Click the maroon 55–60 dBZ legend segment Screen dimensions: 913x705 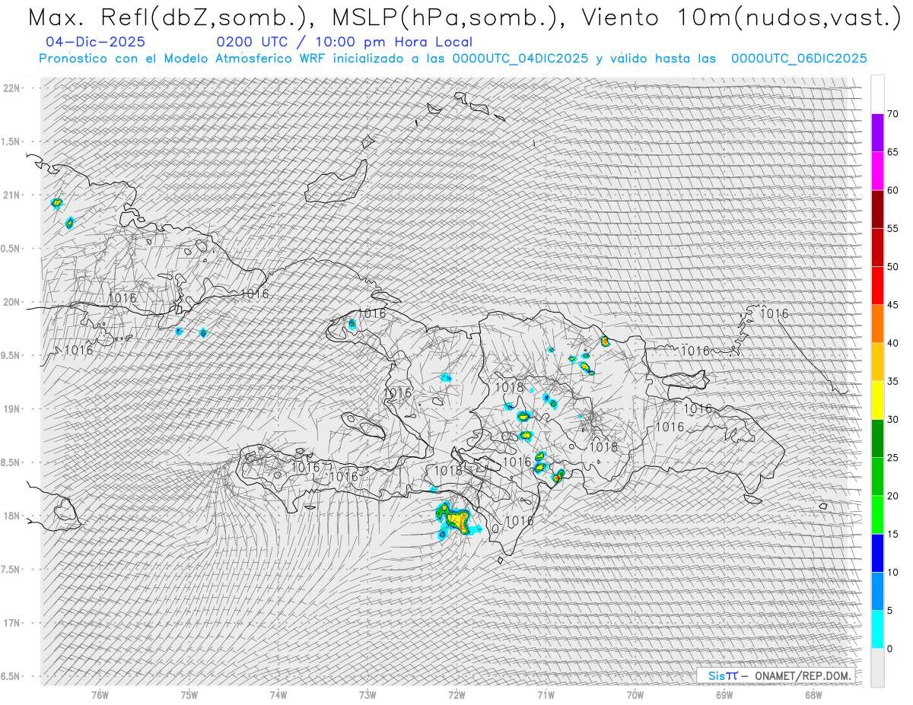877,209
